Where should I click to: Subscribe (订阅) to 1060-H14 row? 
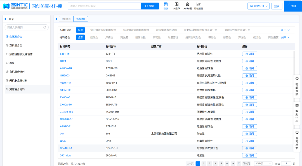coord(249,83)
